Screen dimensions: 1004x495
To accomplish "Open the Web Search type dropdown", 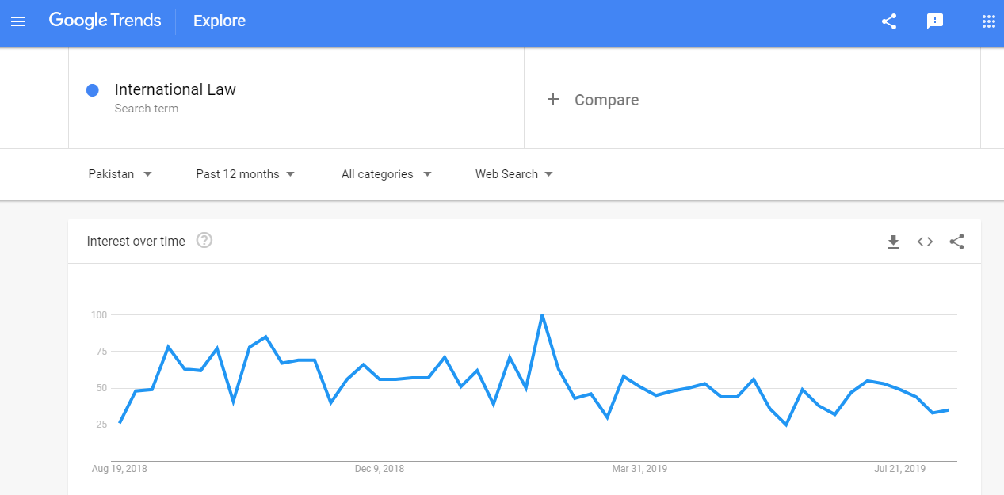I will [x=513, y=174].
